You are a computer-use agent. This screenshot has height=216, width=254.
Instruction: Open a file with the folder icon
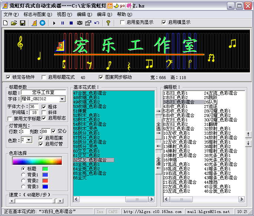click(14, 23)
